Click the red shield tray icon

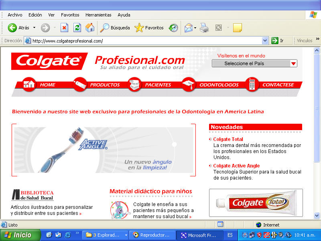pos(259,235)
